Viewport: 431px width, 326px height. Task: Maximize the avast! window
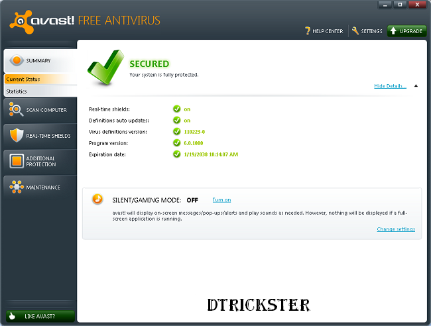[x=400, y=5]
